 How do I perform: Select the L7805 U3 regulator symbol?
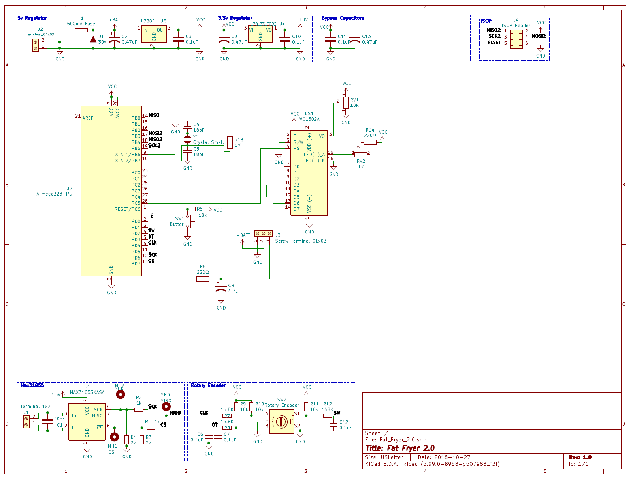pos(154,34)
